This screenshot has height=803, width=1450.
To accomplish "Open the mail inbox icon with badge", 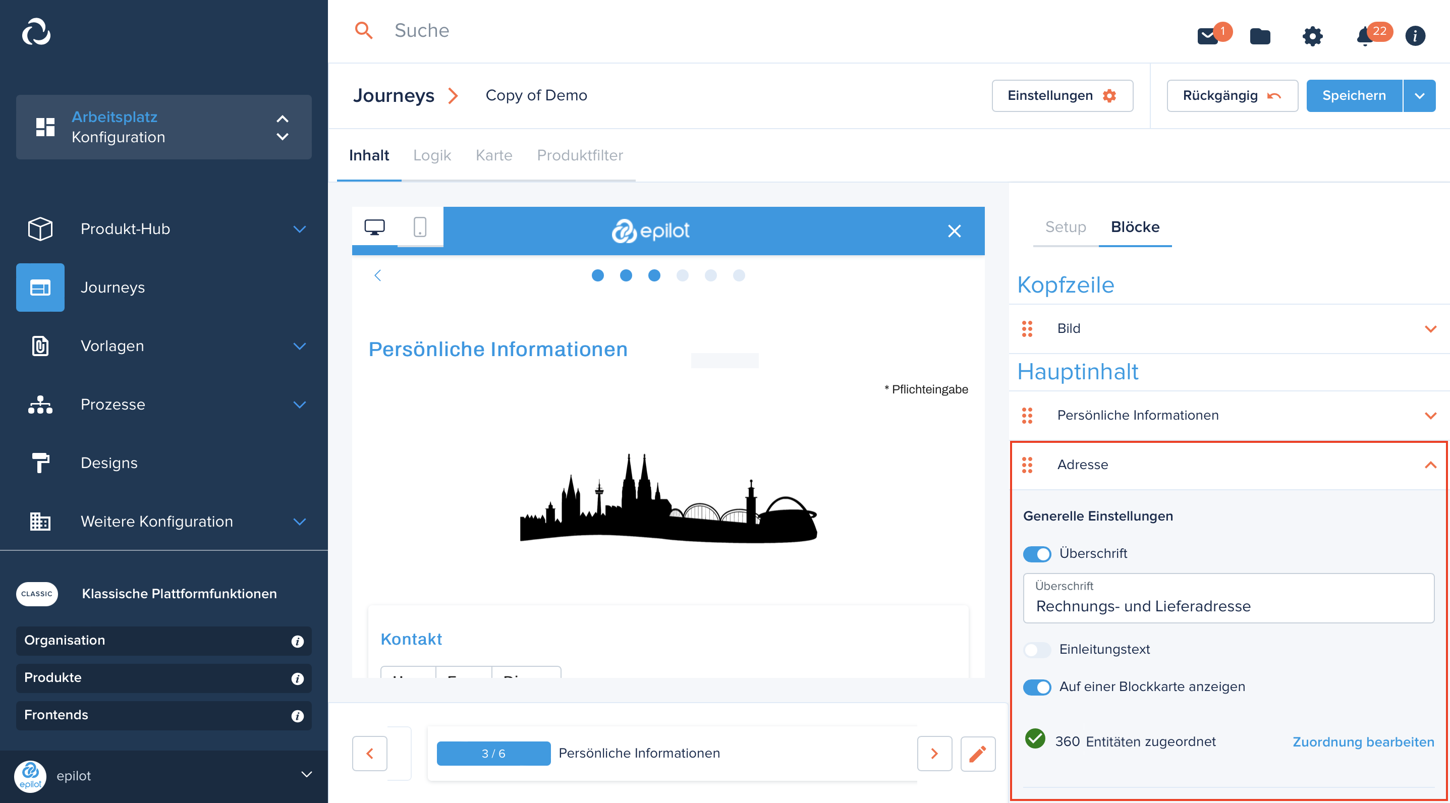I will (1208, 37).
